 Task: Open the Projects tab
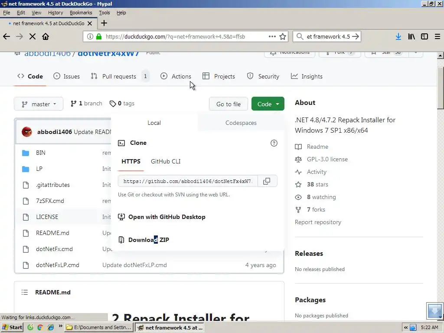click(x=219, y=76)
